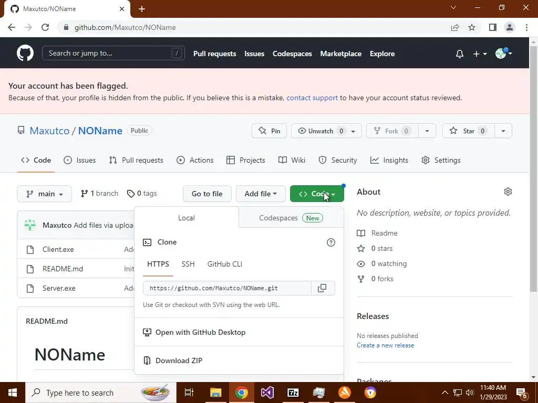Click the Client.exe file icon
The height and width of the screenshot is (403, 538).
coord(30,249)
